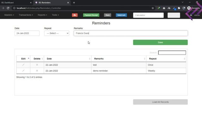This screenshot has width=202, height=113.
Task: Open the Reports dropdown menu
Action: tap(42, 15)
